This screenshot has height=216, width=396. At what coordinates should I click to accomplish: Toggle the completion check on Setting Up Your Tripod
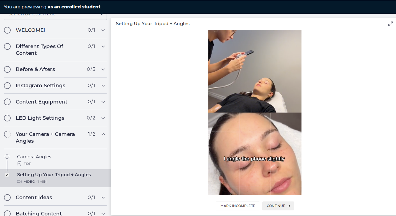[7, 175]
